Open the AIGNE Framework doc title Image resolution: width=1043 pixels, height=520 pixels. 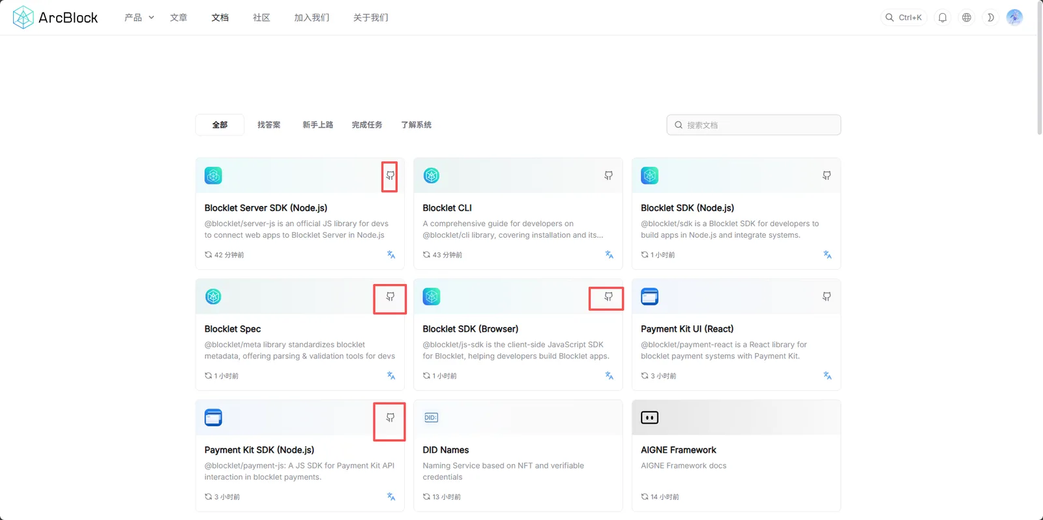point(679,450)
